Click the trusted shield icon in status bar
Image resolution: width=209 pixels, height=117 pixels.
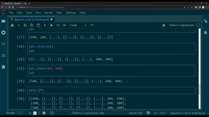coord(148,113)
